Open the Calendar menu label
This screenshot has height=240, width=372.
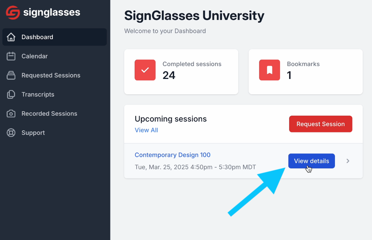pyautogui.click(x=35, y=56)
